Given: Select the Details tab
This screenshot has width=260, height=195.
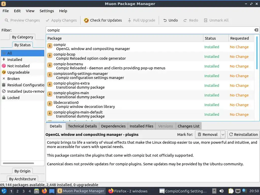Looking at the screenshot, I should pyautogui.click(x=56, y=126).
